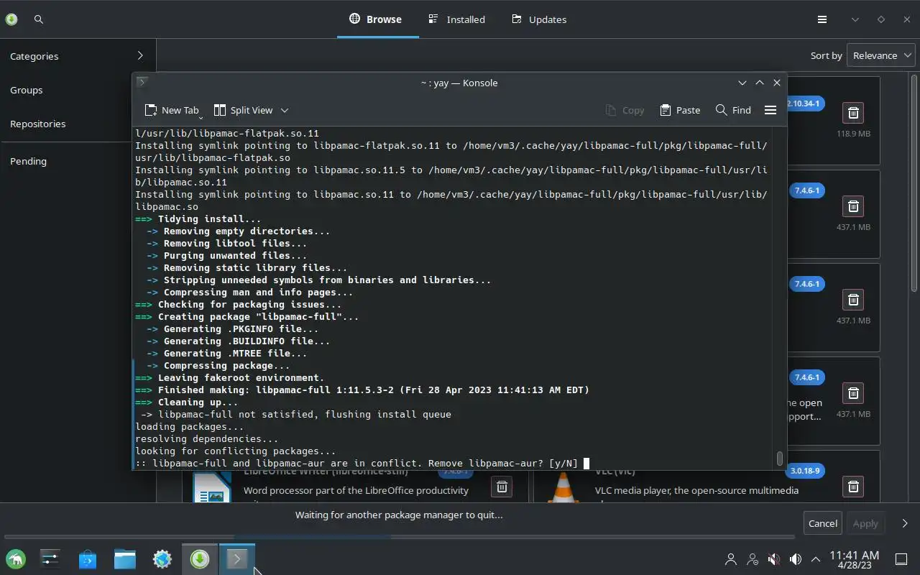920x575 pixels.
Task: Open Split View dropdown arrow
Action: click(x=285, y=110)
